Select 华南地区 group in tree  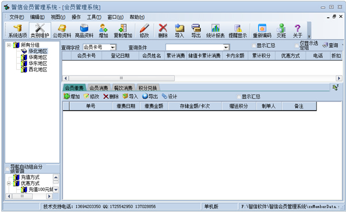click(37, 57)
